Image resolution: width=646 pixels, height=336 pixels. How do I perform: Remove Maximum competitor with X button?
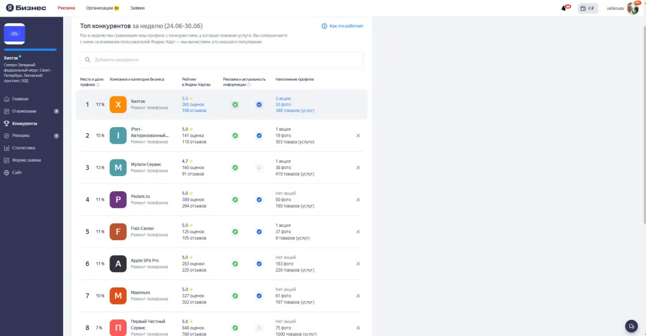(x=358, y=296)
